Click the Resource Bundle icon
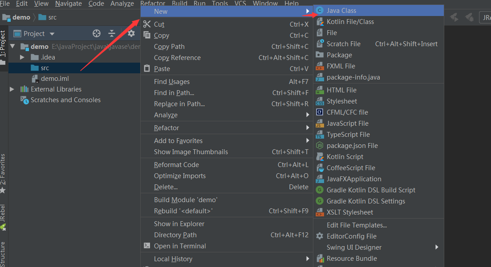 tap(320, 259)
